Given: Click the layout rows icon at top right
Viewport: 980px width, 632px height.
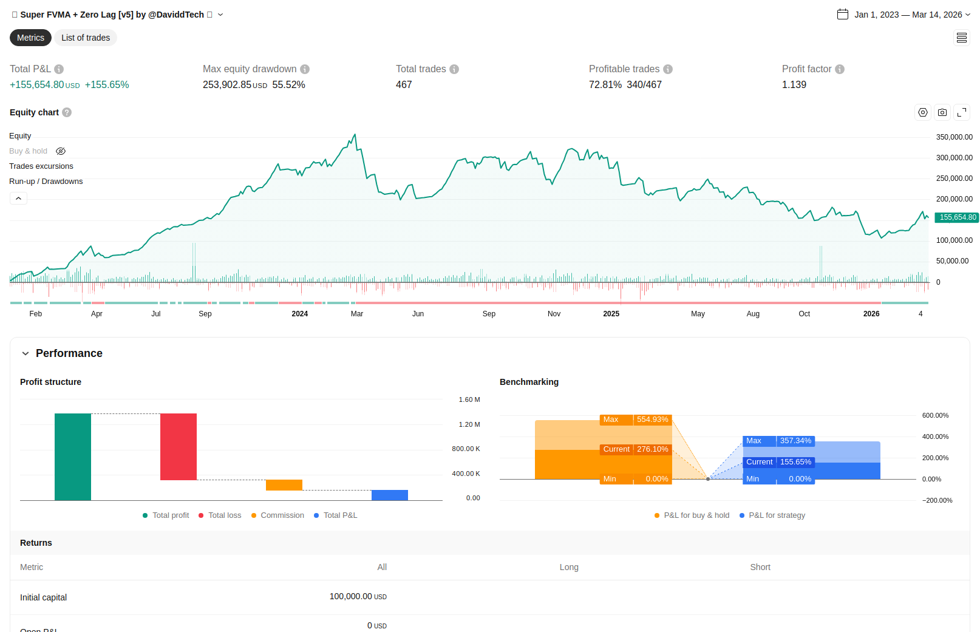Looking at the screenshot, I should coord(962,38).
